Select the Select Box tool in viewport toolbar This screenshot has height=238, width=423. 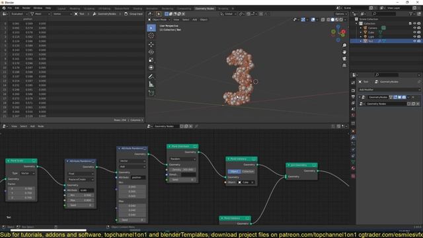151,28
